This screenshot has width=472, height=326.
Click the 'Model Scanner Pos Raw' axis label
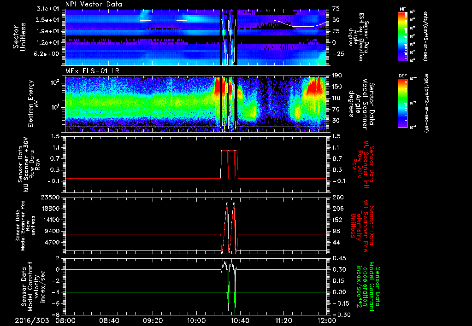click(x=25, y=225)
